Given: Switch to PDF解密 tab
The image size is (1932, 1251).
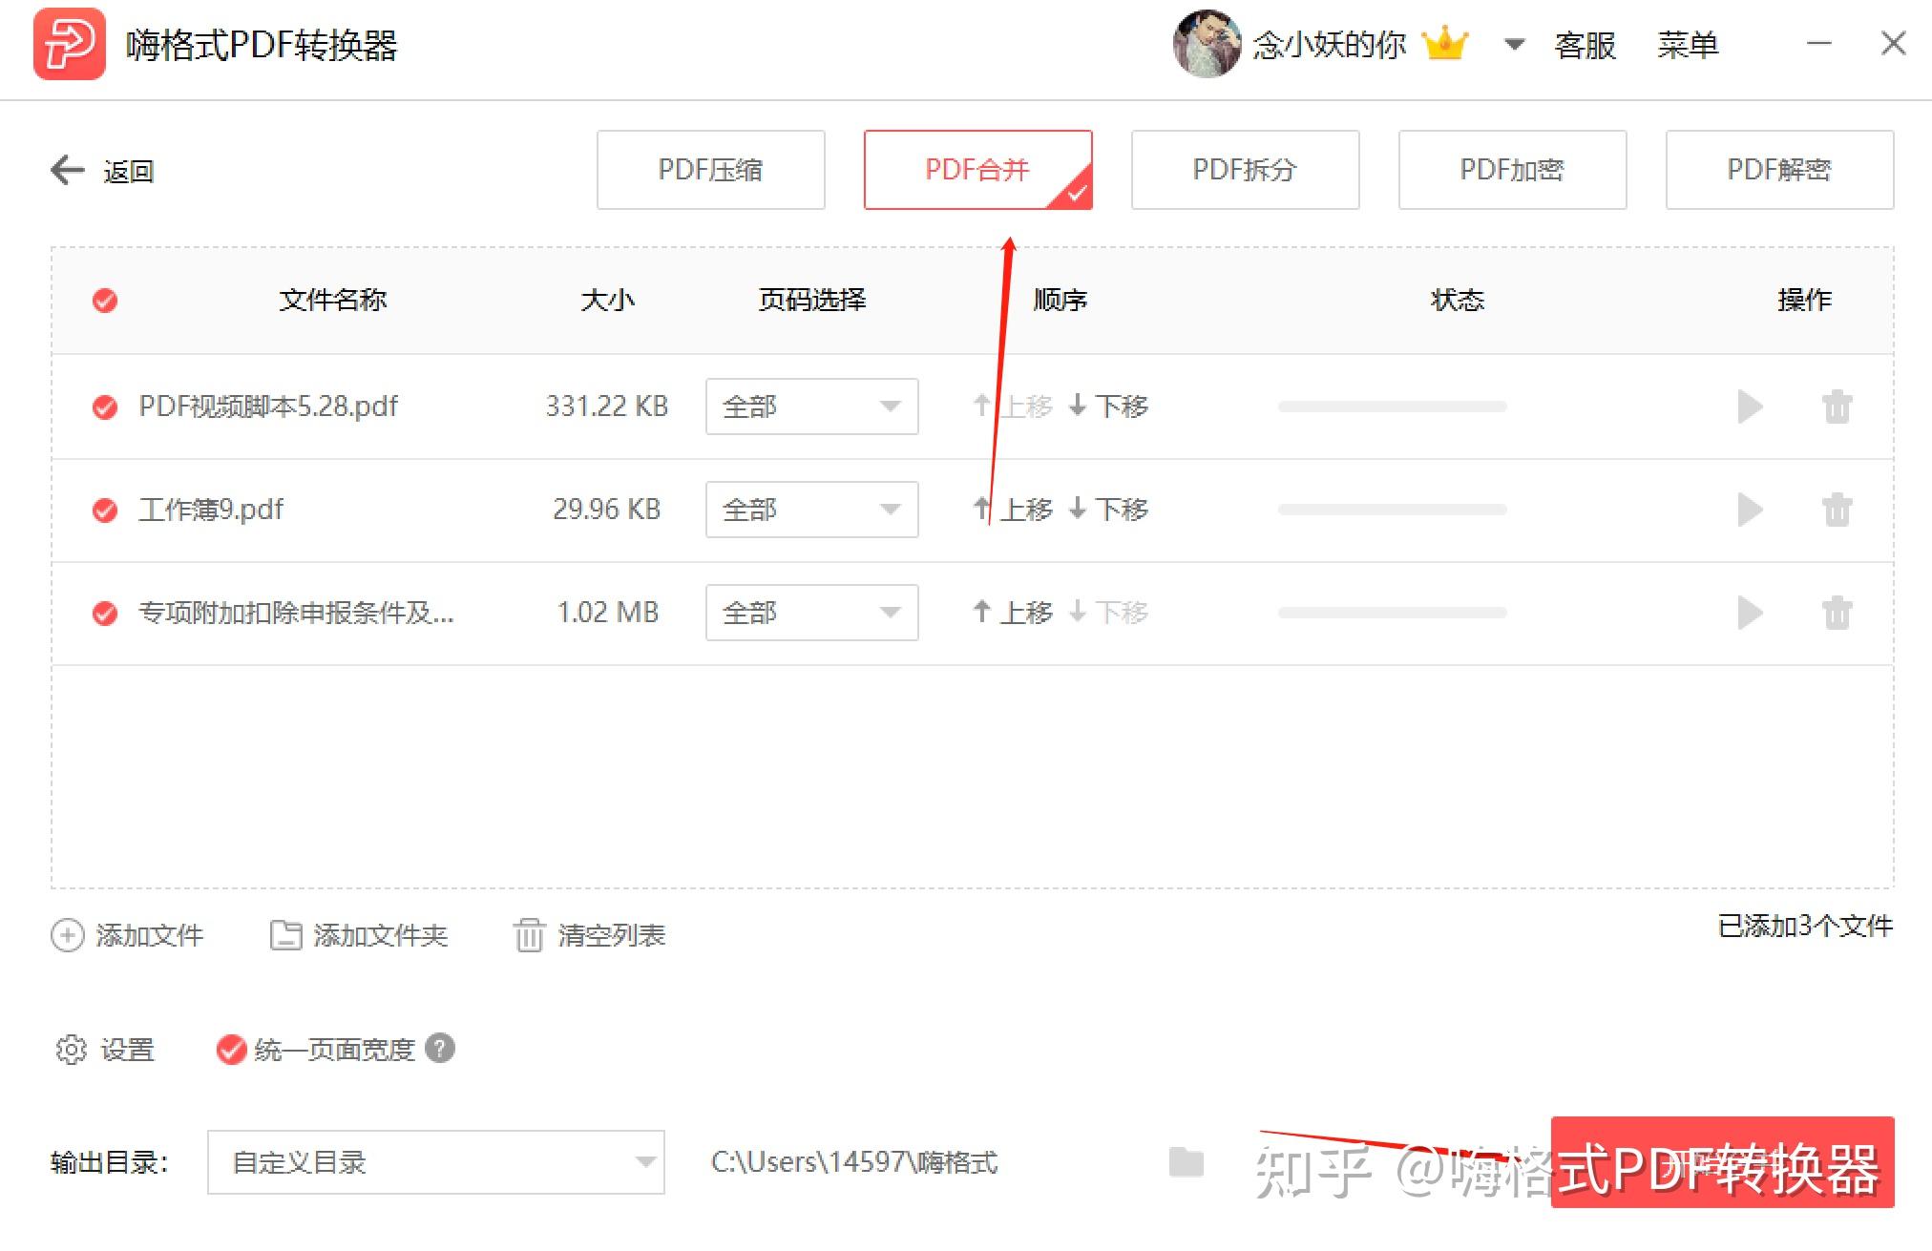Looking at the screenshot, I should 1780,170.
